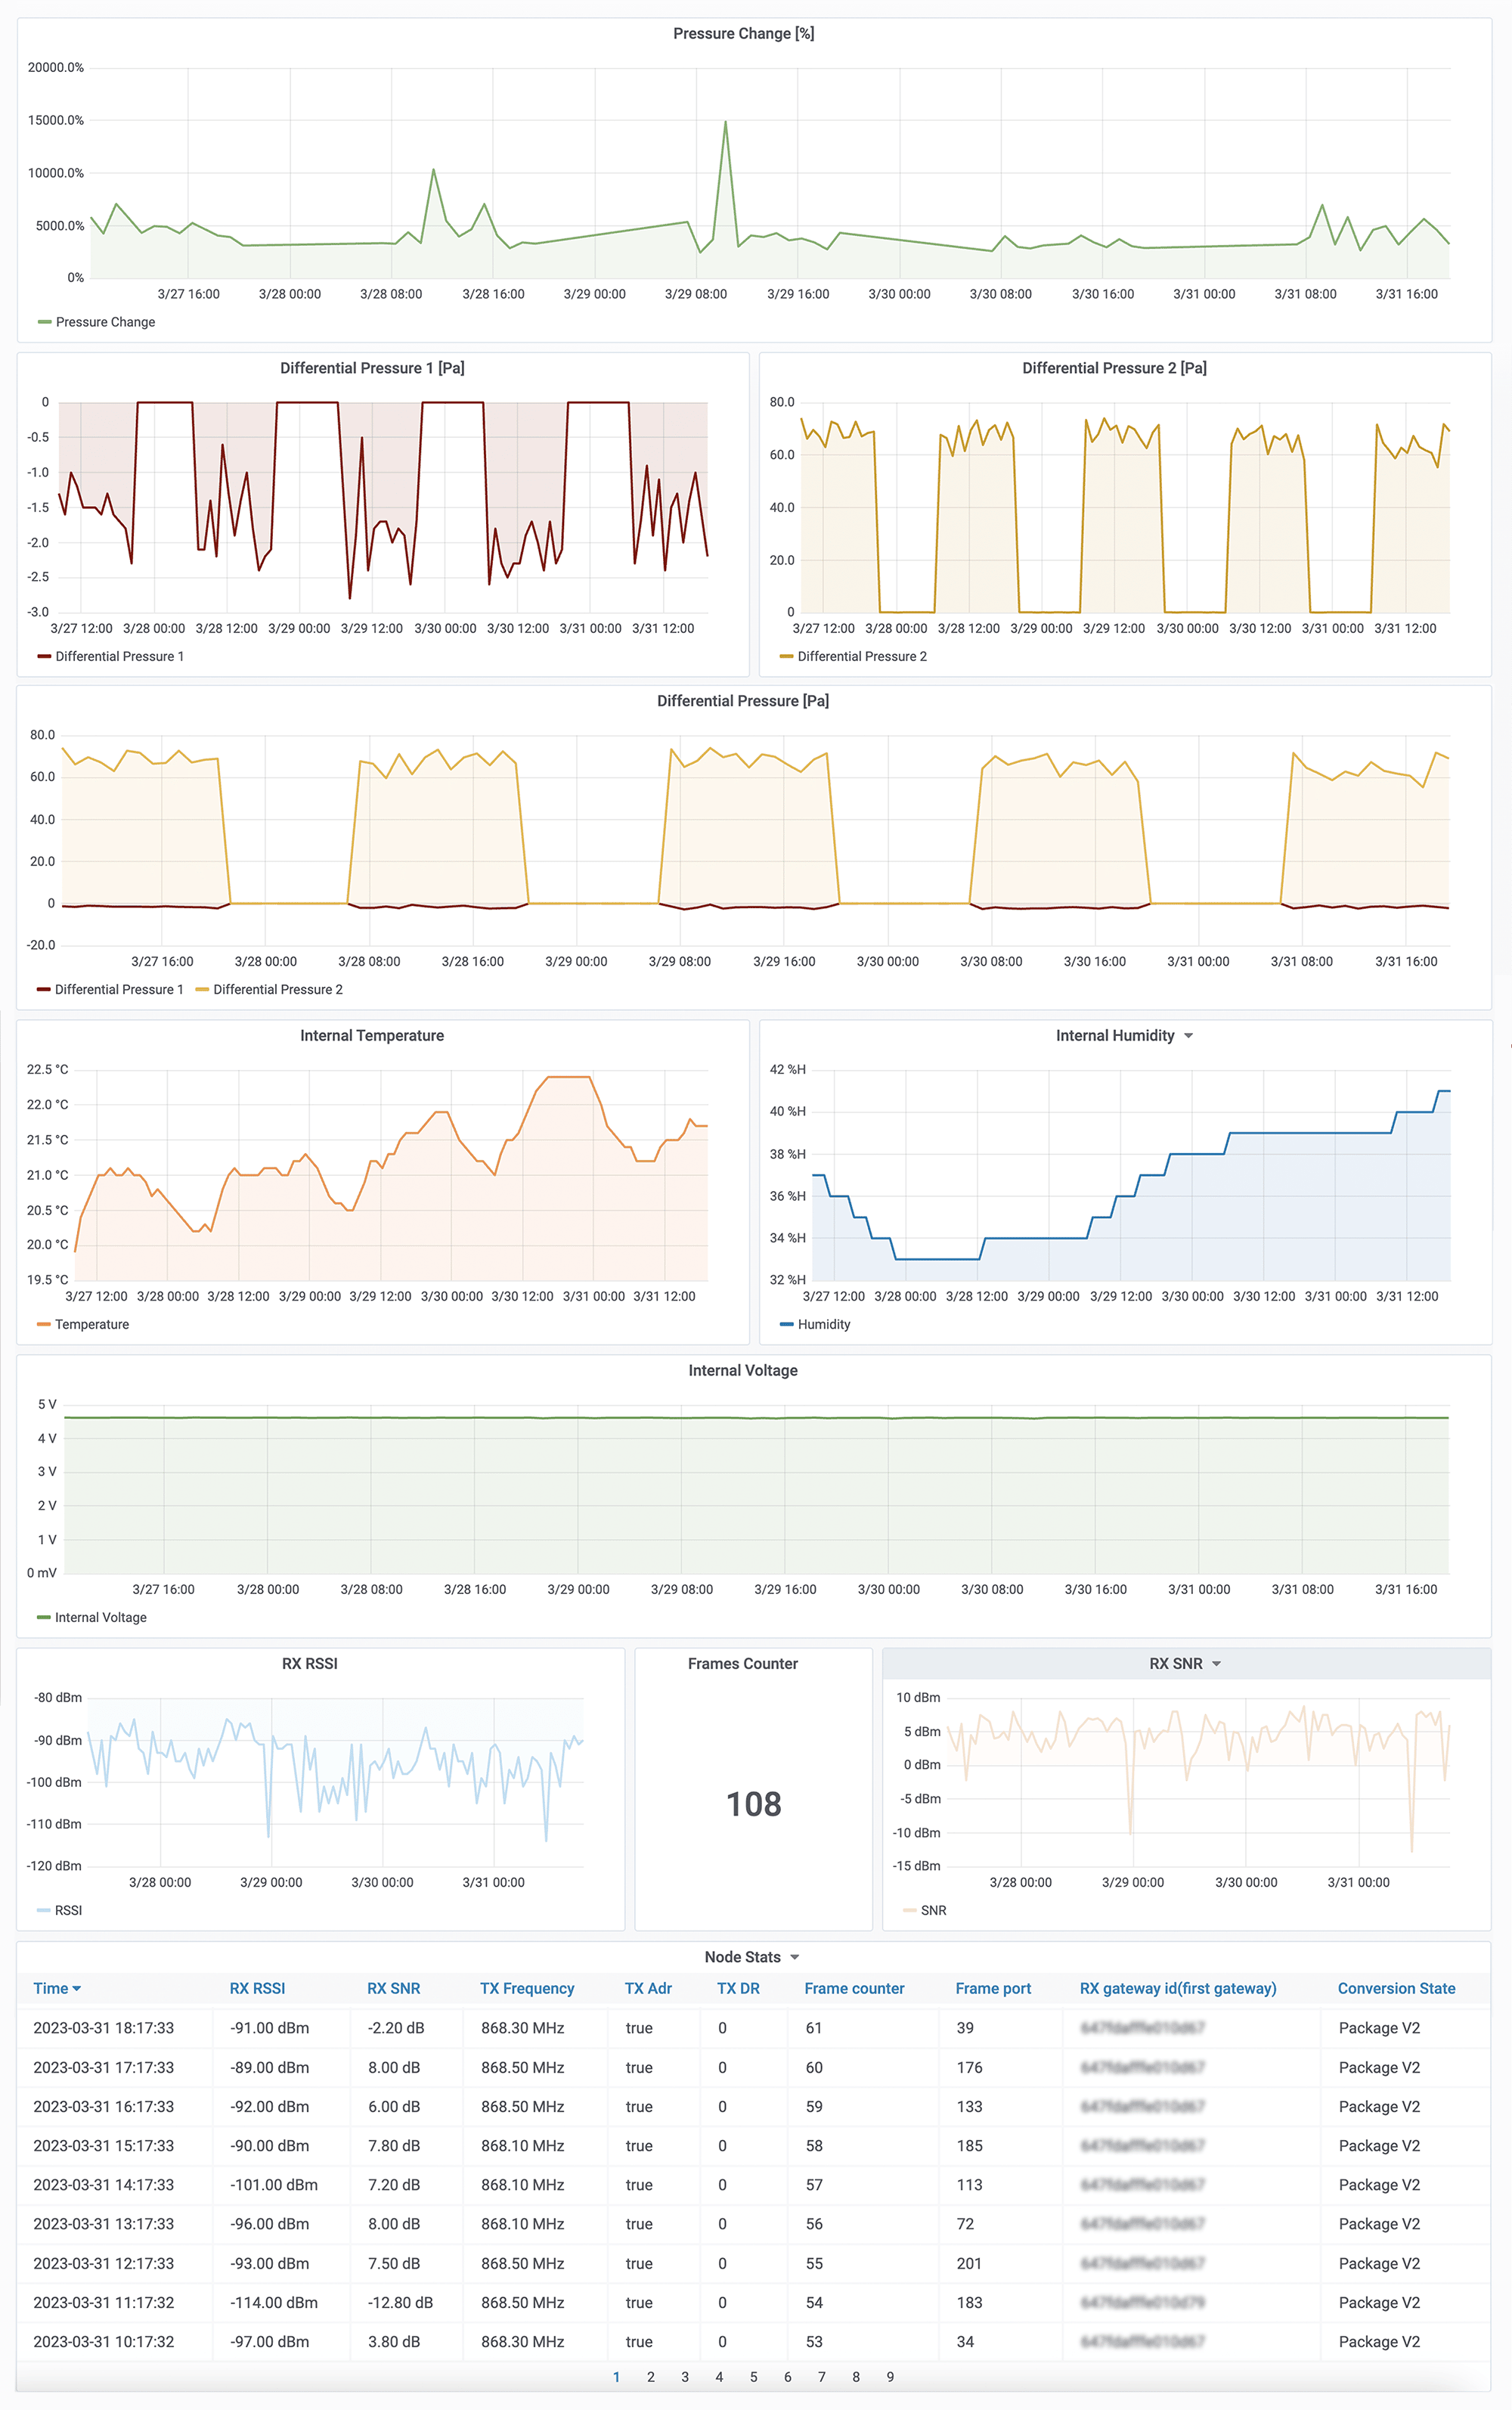Click the Temperature legend color swatch
The width and height of the screenshot is (1512, 2410).
pos(43,1324)
